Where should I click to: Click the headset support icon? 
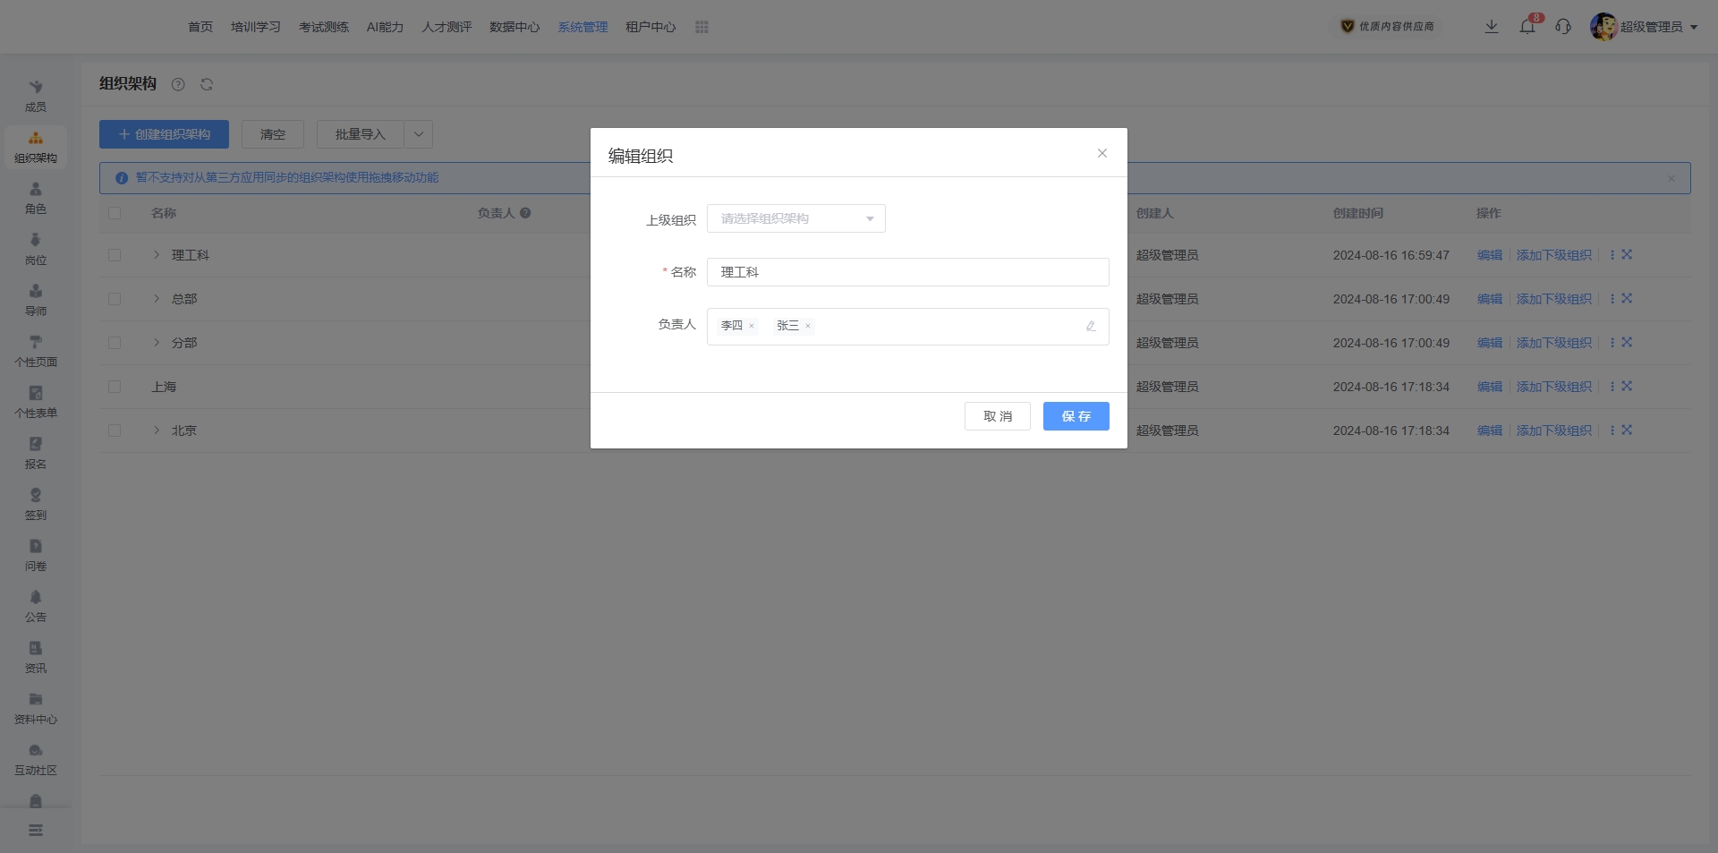pos(1563,27)
